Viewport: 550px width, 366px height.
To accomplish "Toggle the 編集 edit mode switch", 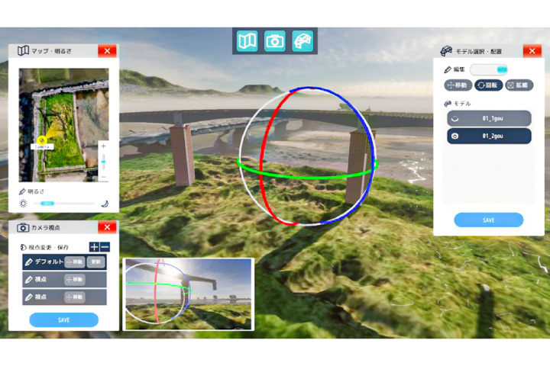I will tap(489, 69).
